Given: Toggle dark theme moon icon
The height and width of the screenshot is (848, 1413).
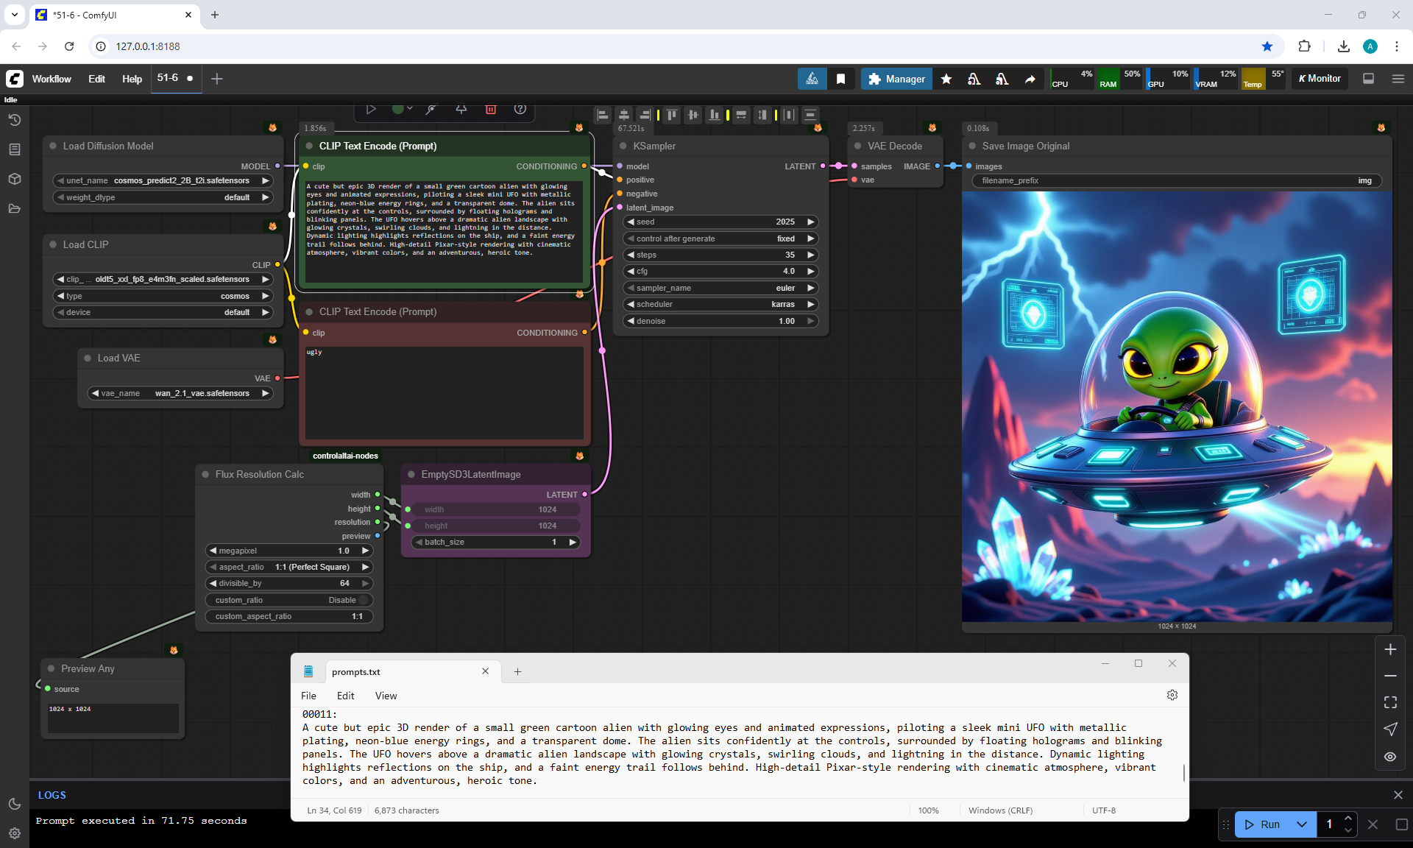Looking at the screenshot, I should [x=14, y=804].
